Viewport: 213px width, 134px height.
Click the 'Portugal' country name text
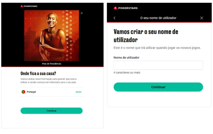click(31, 92)
